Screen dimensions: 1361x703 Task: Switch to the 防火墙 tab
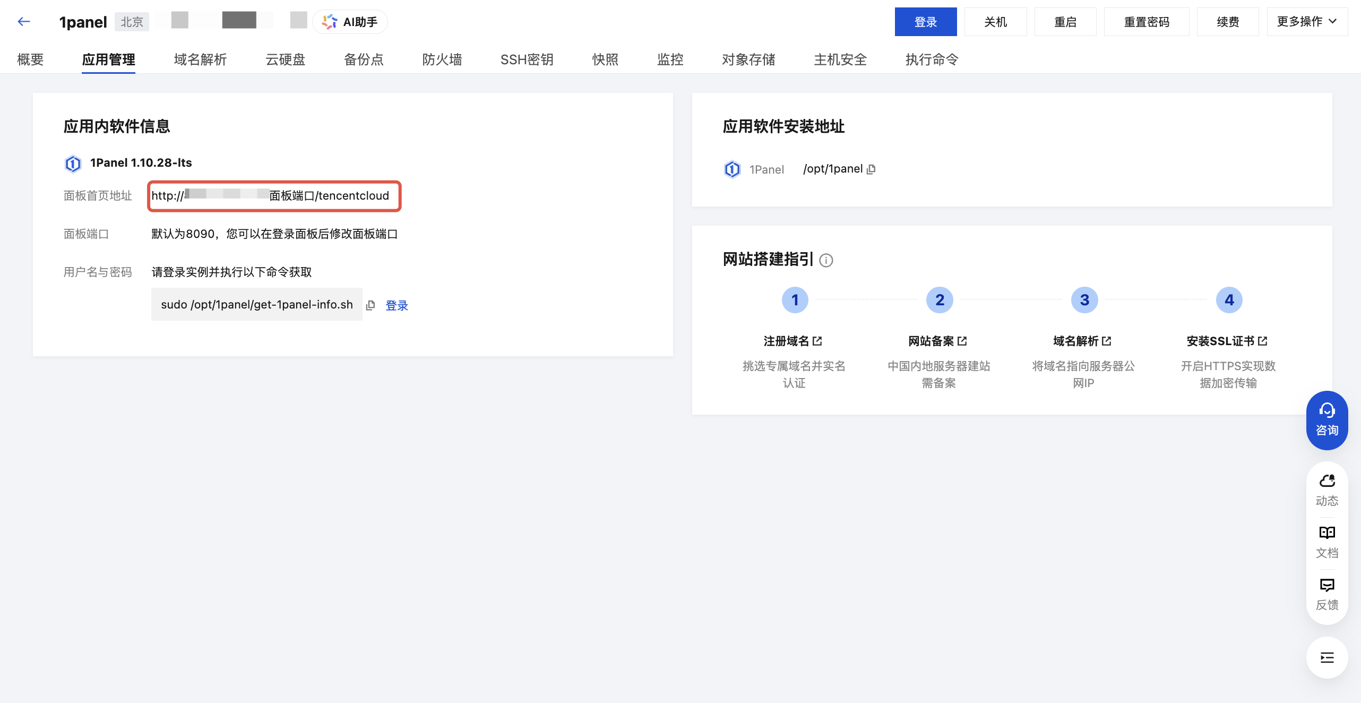click(x=442, y=59)
